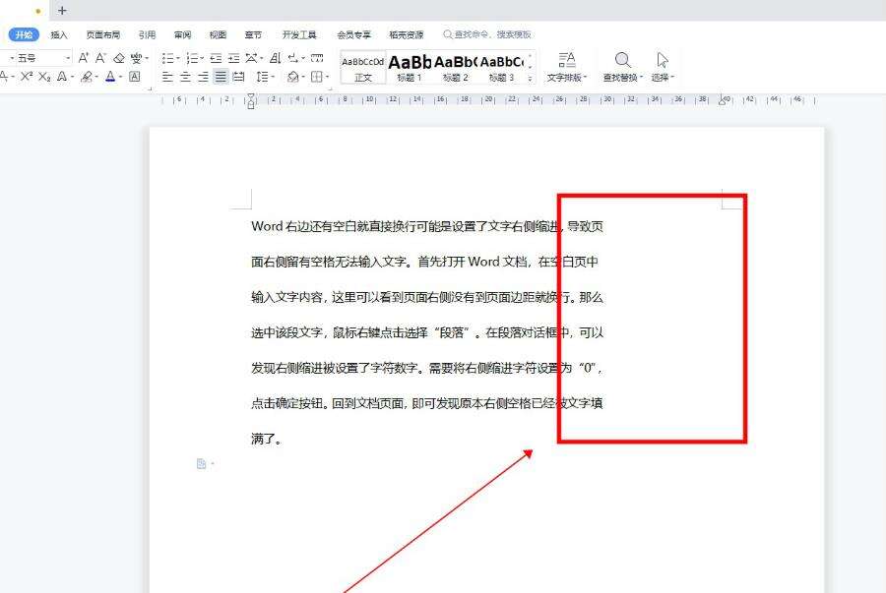886x593 pixels.
Task: Apply subscript formatting
Action: point(44,77)
